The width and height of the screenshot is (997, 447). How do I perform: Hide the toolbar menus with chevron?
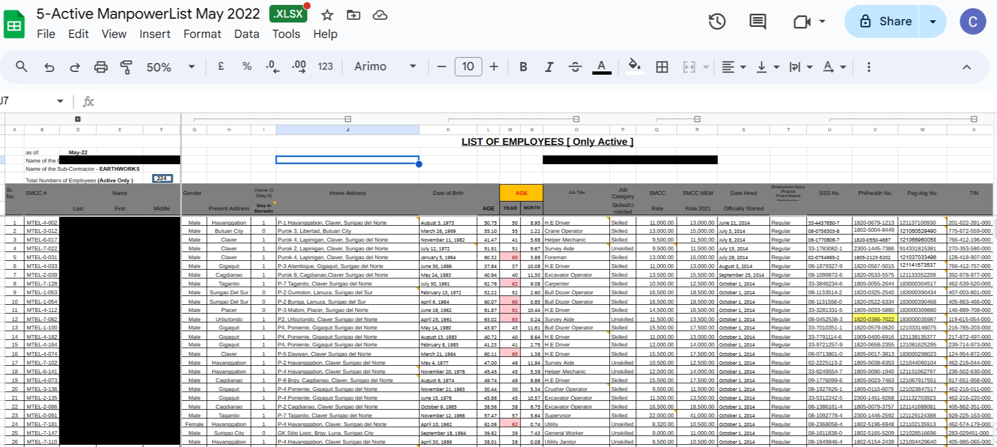966,67
